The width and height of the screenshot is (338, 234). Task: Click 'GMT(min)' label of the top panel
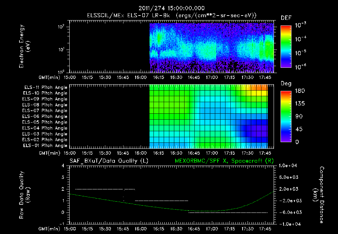[x=50, y=77]
